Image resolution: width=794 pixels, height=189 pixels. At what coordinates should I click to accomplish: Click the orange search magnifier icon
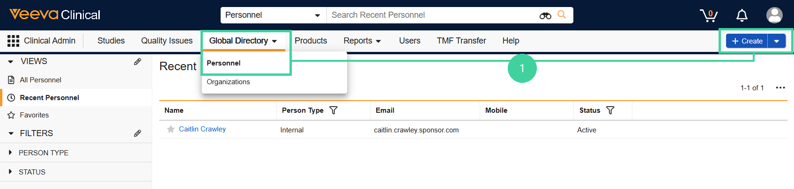tap(562, 15)
